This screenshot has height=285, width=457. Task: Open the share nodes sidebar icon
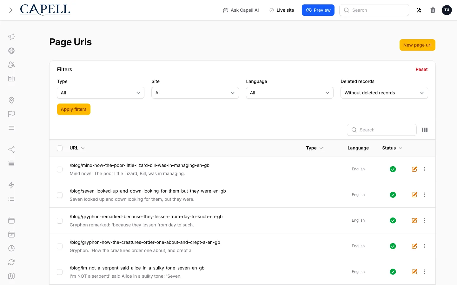point(11,149)
